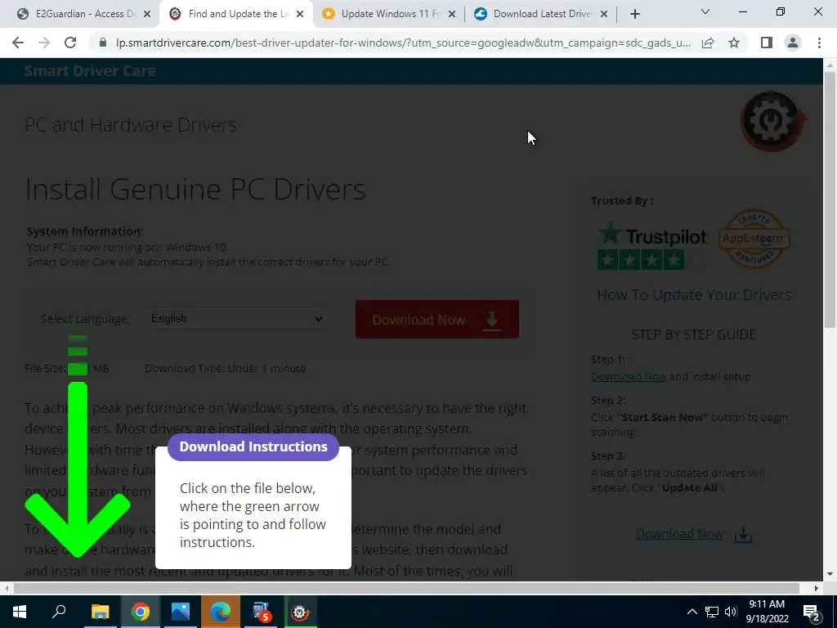Click the horizontal scrollbar at page bottom
Screen dimensions: 837x628
[405, 588]
